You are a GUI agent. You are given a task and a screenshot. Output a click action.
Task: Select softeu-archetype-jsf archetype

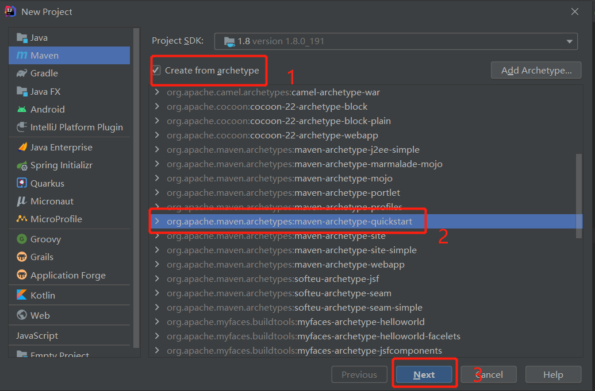273,279
